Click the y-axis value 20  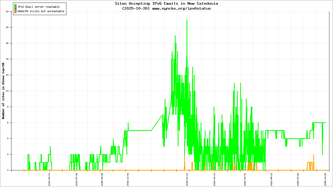click(x=7, y=12)
